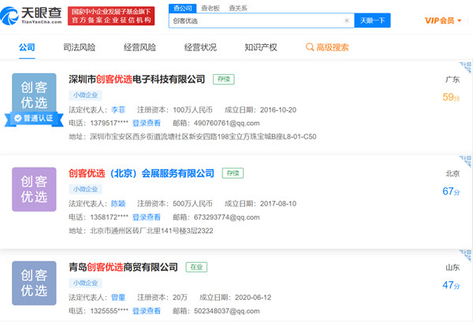This screenshot has width=473, height=322.
Task: Select the 查关系 search tab
Action: tap(238, 9)
